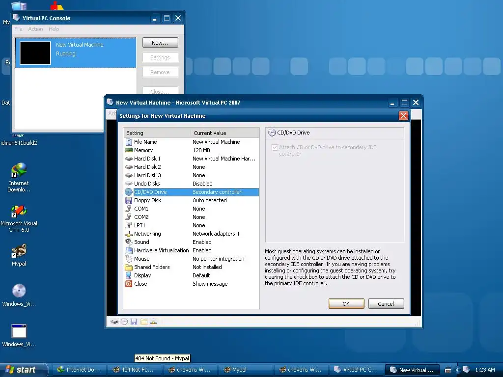
Task: Select the File Name setting icon
Action: point(129,142)
